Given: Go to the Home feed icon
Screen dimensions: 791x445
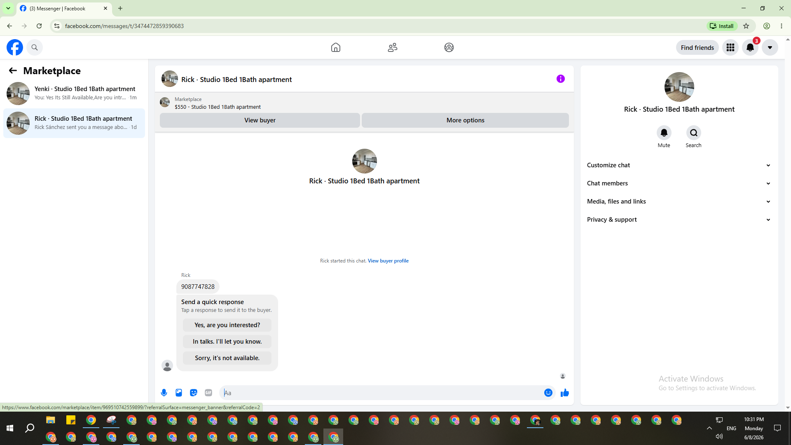Looking at the screenshot, I should coord(336,47).
